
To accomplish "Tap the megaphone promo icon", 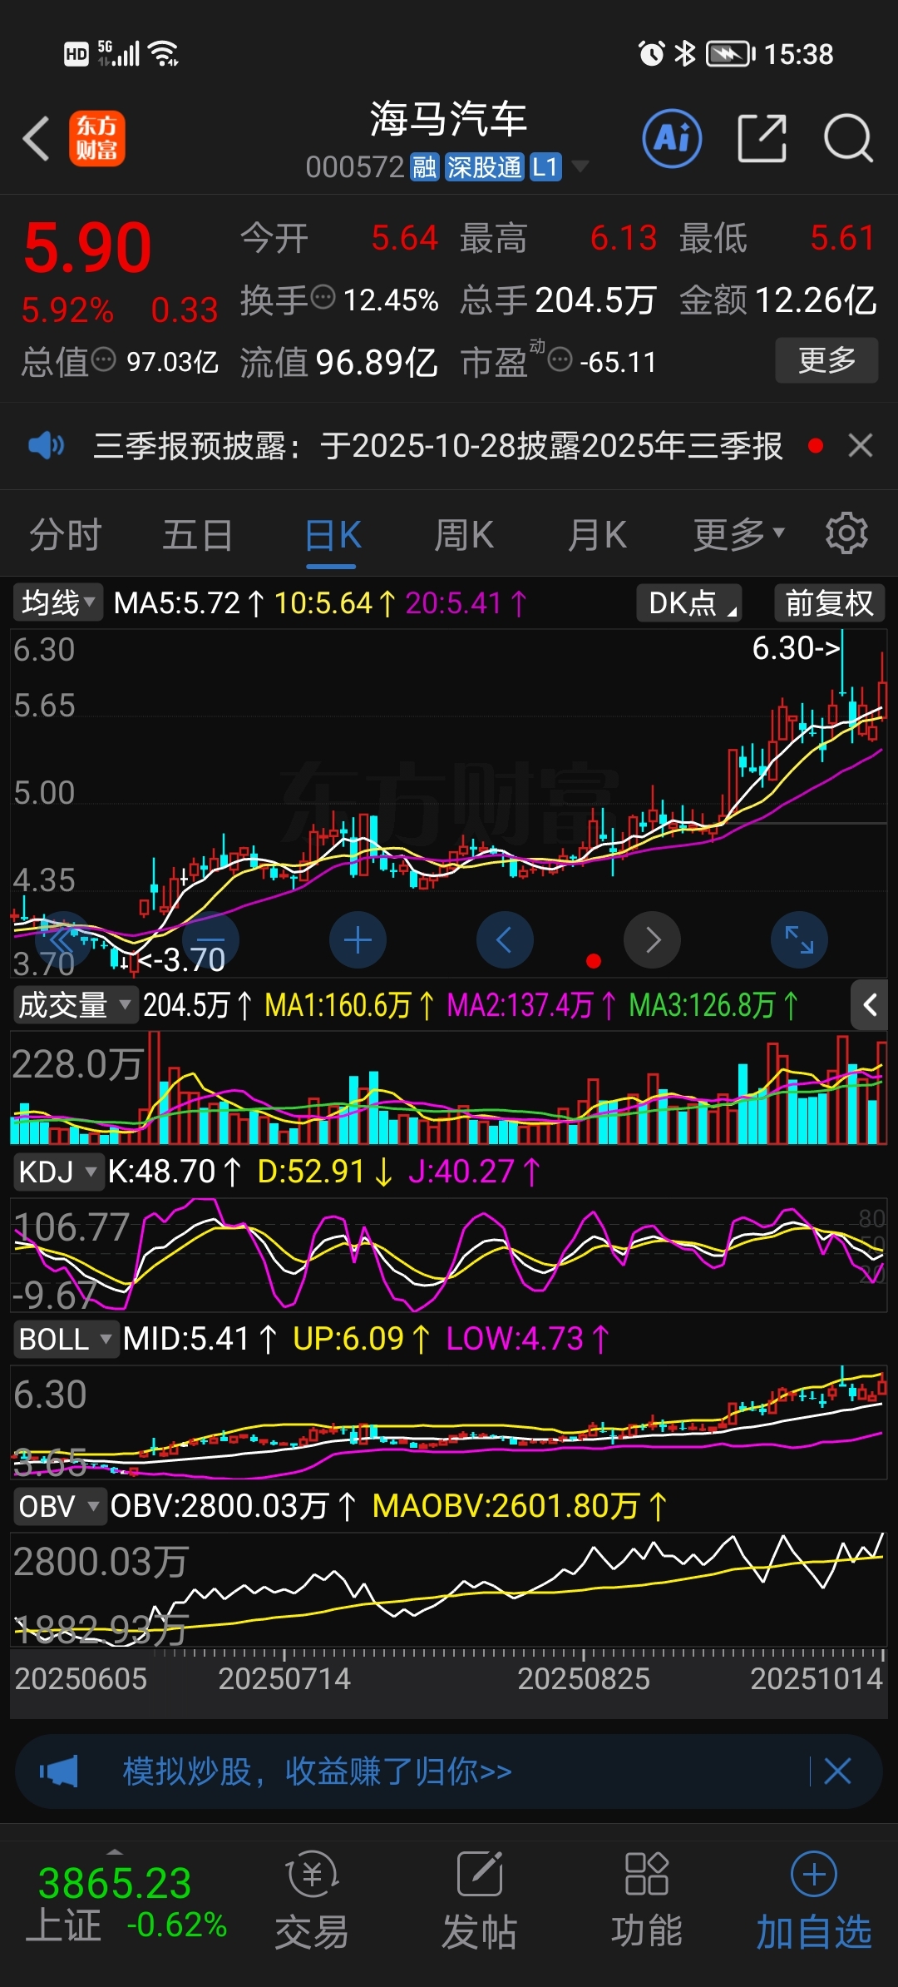I will tap(59, 1771).
